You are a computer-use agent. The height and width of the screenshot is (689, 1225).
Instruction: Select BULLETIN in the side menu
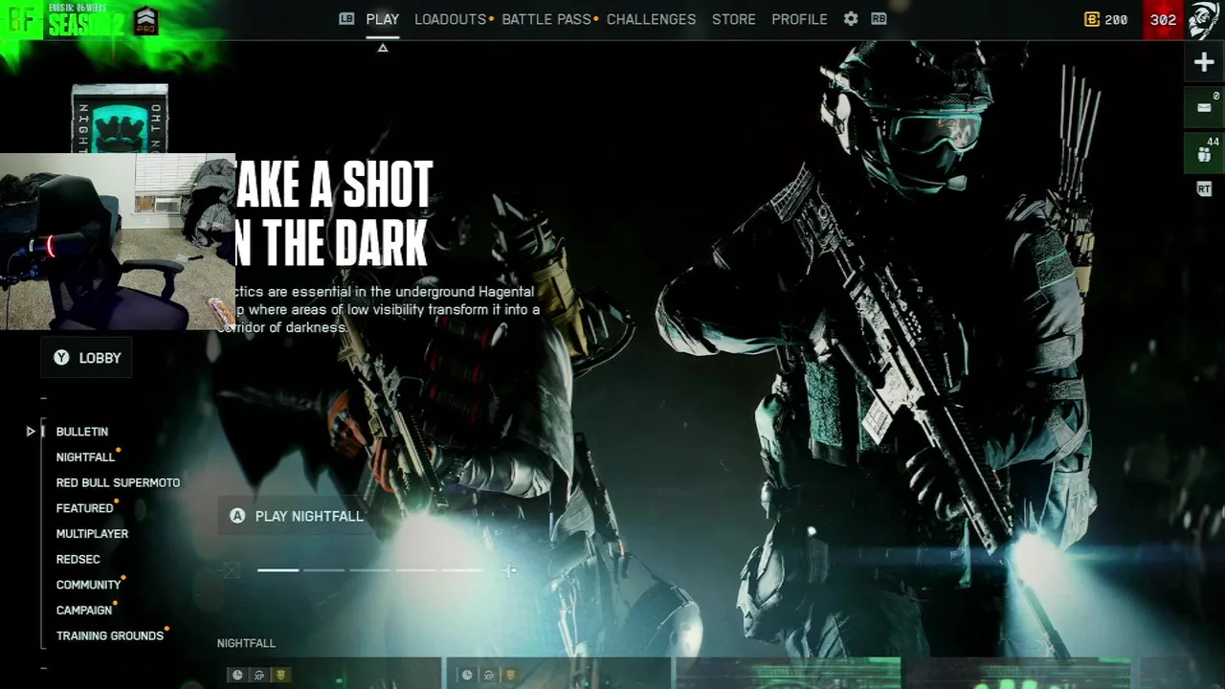click(x=82, y=432)
